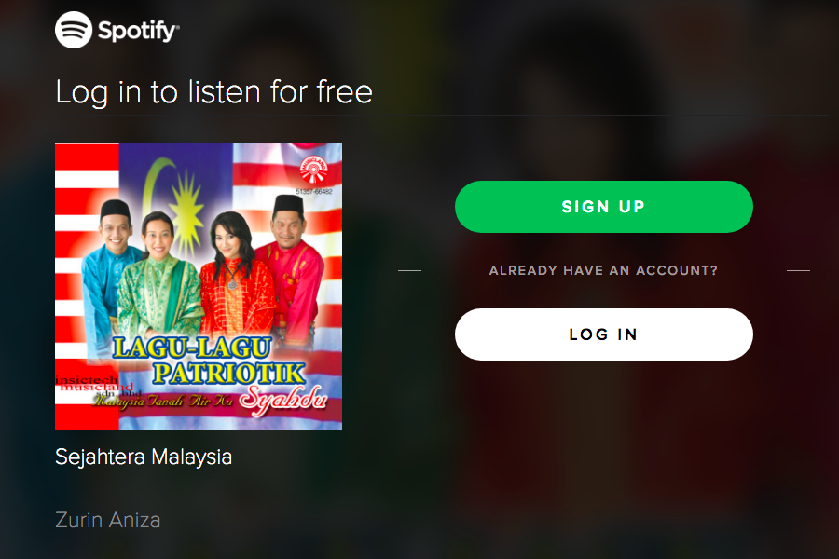
Task: Click the SIGN UP green button
Action: [x=603, y=207]
